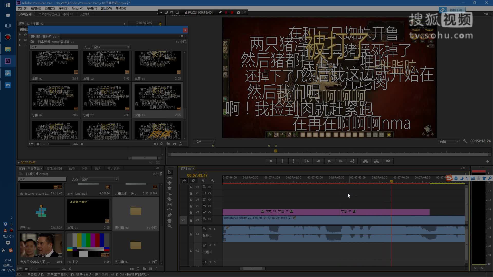Open timeline display settings wrench
Image resolution: width=493 pixels, height=277 pixels.
tap(213, 181)
